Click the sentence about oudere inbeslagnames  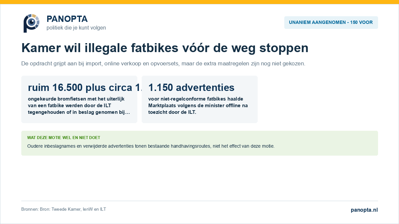tap(151, 146)
